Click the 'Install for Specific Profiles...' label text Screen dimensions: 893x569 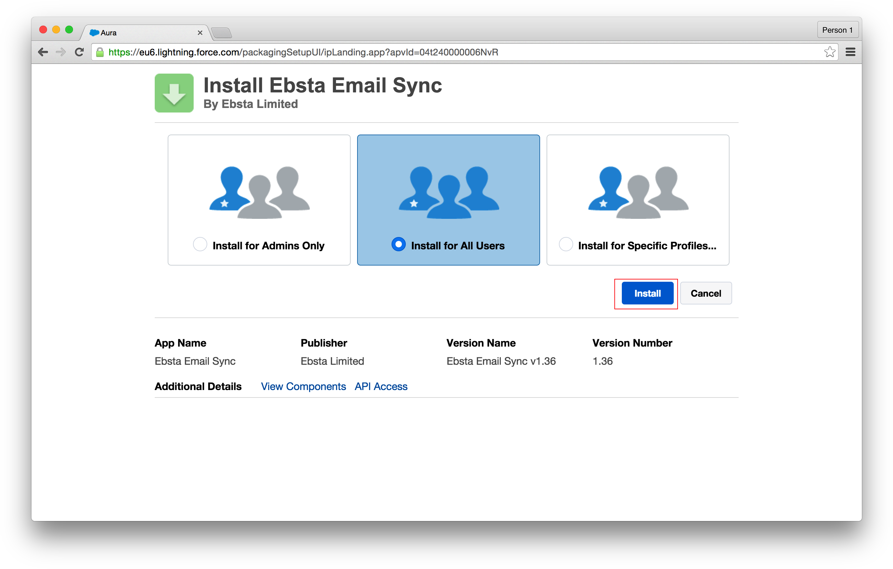[x=647, y=245]
